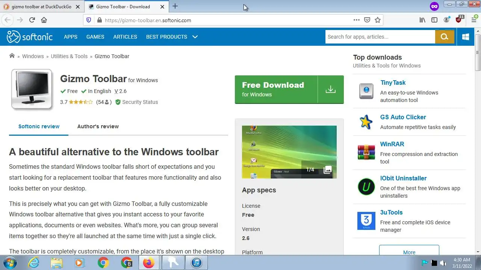Open the WinRAR title link

click(x=392, y=144)
